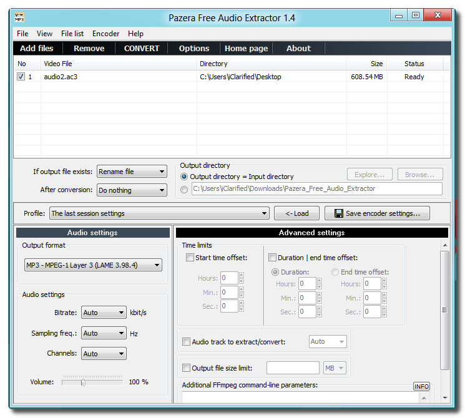Open the Encoder menu
465x418 pixels.
pyautogui.click(x=106, y=34)
